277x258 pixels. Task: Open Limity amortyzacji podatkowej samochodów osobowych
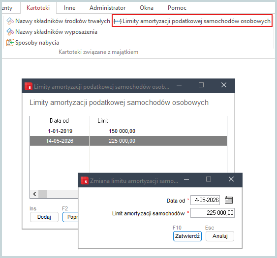[192, 21]
